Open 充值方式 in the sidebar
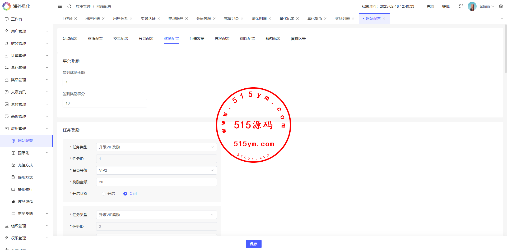The image size is (507, 250). pos(25,165)
